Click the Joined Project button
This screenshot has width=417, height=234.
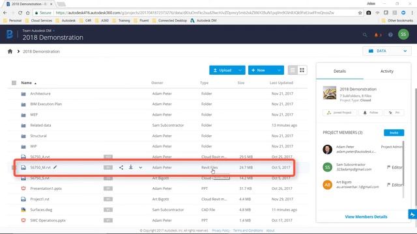pos(339,112)
